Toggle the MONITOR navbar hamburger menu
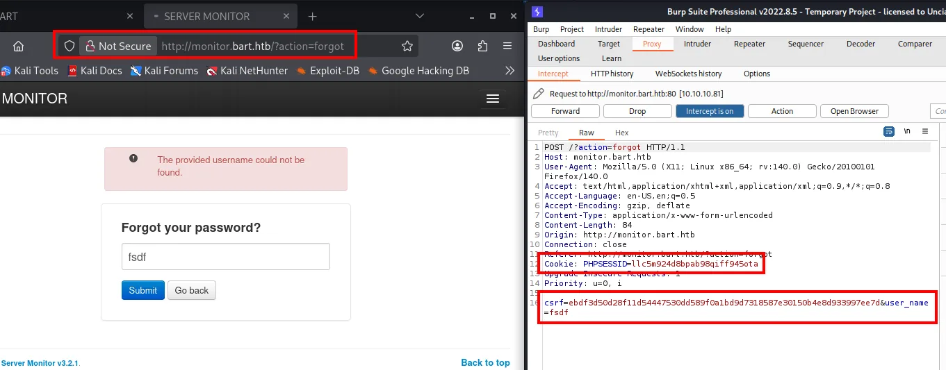 pos(493,99)
